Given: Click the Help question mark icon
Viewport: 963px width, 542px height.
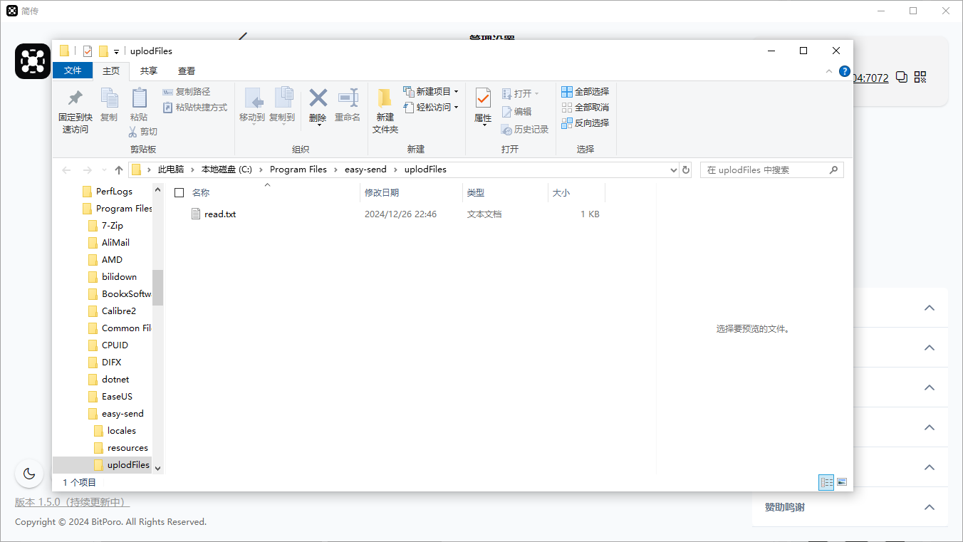Looking at the screenshot, I should pyautogui.click(x=844, y=71).
